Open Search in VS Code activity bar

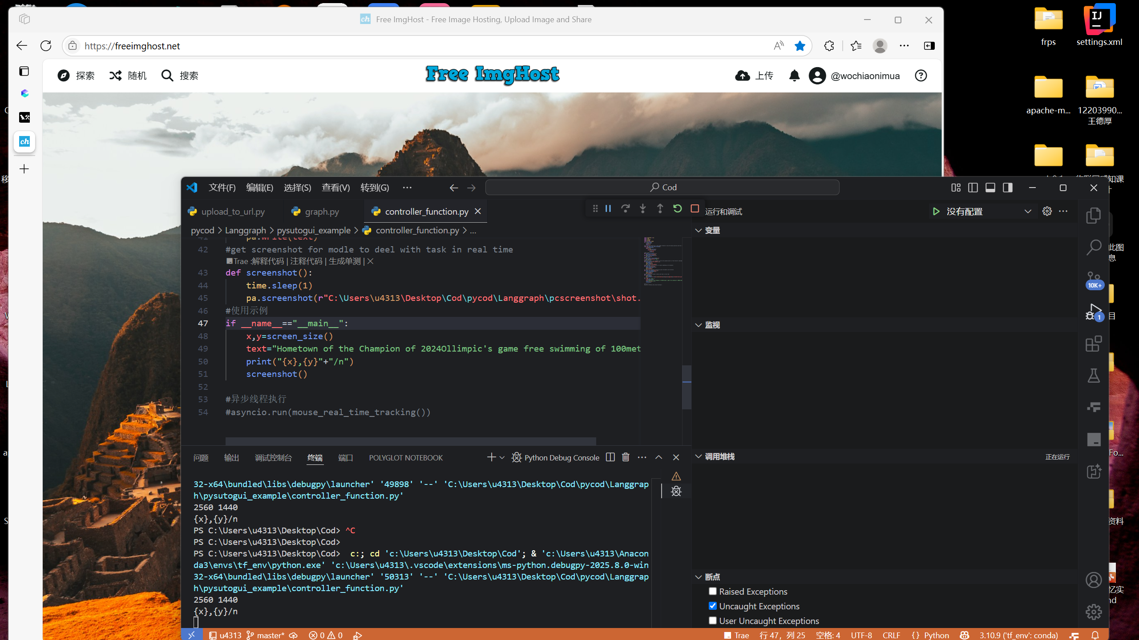tap(1093, 247)
